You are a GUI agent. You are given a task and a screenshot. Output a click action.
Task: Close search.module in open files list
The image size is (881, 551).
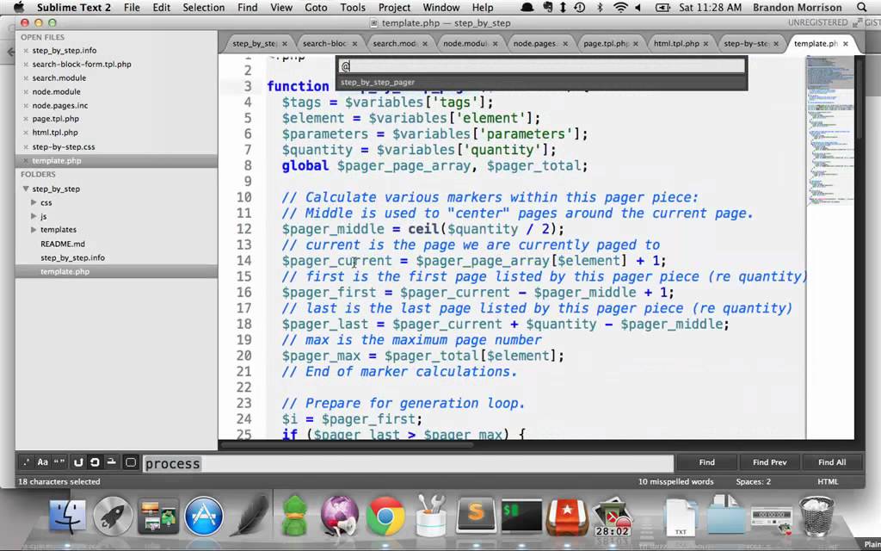pyautogui.click(x=26, y=78)
